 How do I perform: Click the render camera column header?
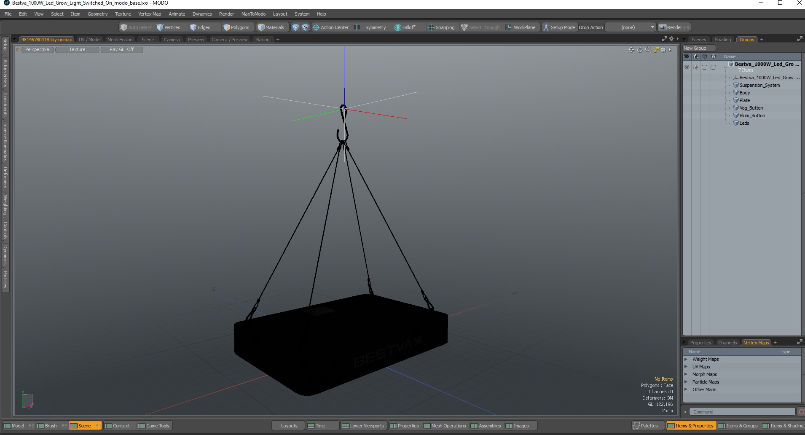point(696,56)
